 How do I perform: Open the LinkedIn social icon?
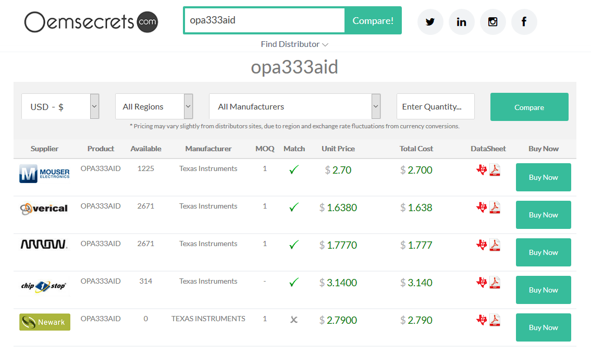pos(461,22)
